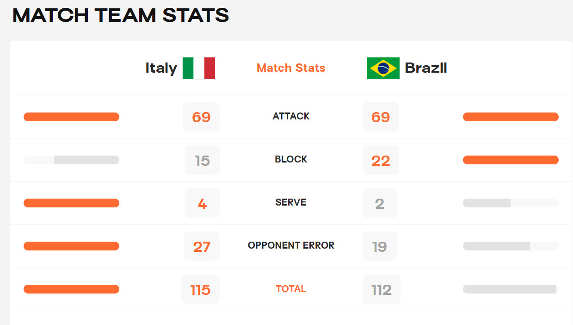The height and width of the screenshot is (325, 573).
Task: Click Brazil's total score 112
Action: (382, 289)
